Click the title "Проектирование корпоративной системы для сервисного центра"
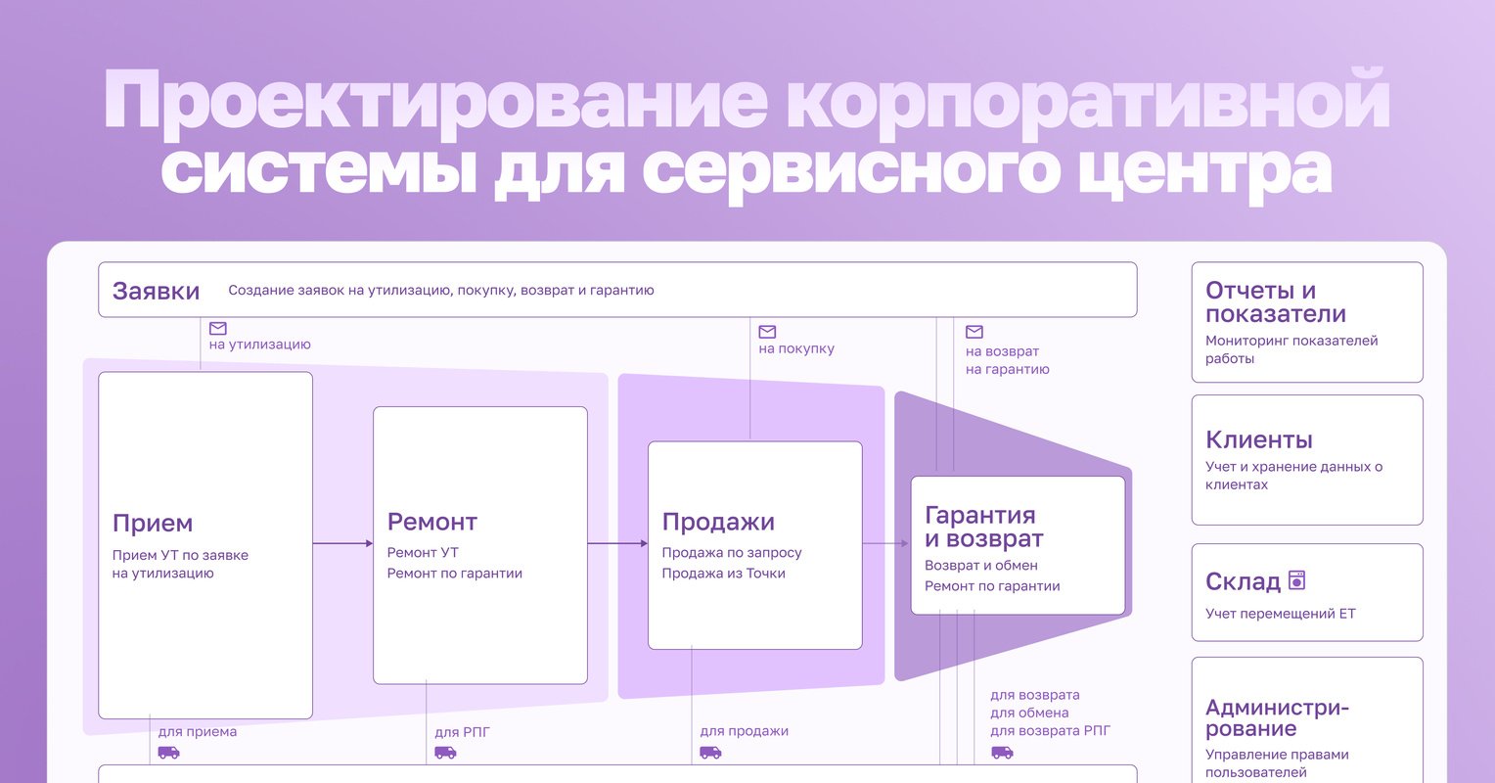The width and height of the screenshot is (1495, 783). tap(747, 134)
